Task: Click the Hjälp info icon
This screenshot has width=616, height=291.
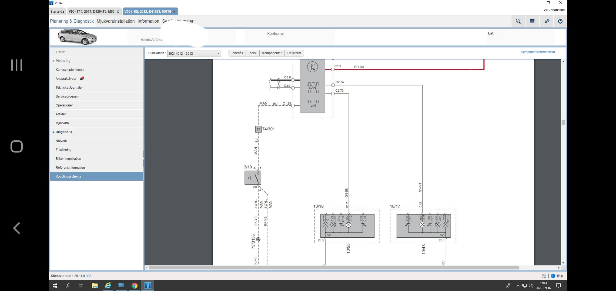Action: click(553, 276)
